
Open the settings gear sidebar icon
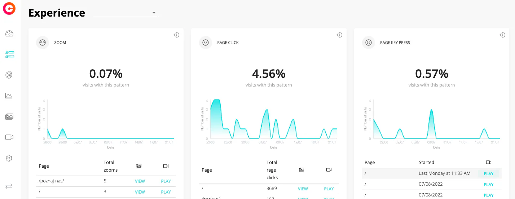pos(9,158)
